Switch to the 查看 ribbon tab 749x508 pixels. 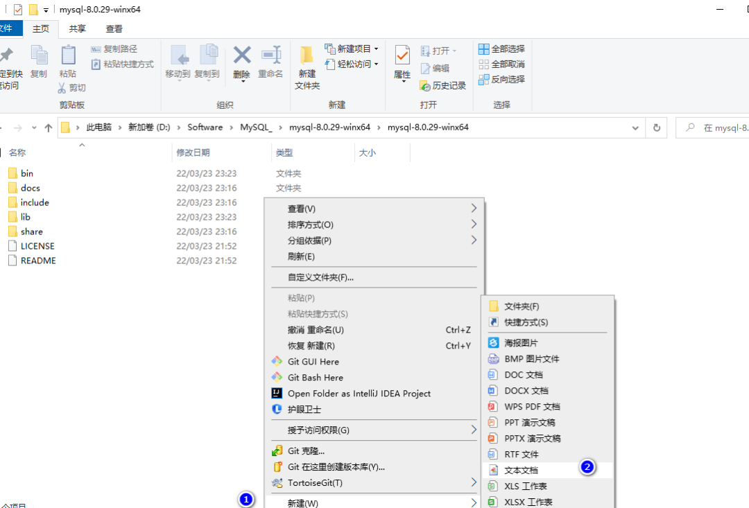(114, 28)
